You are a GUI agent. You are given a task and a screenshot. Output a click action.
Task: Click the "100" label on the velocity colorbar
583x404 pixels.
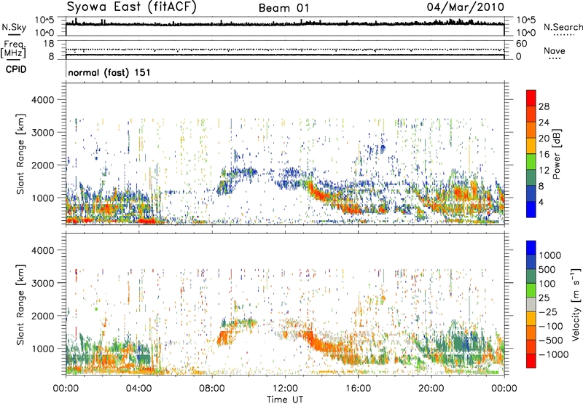(547, 284)
